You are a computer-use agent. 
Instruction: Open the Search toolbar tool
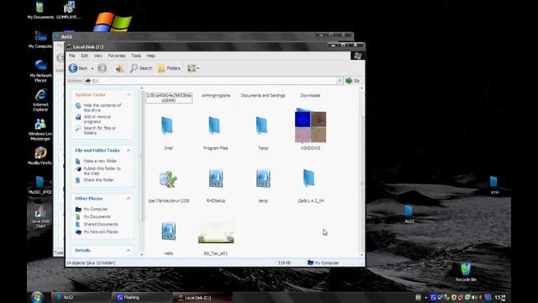click(x=141, y=68)
